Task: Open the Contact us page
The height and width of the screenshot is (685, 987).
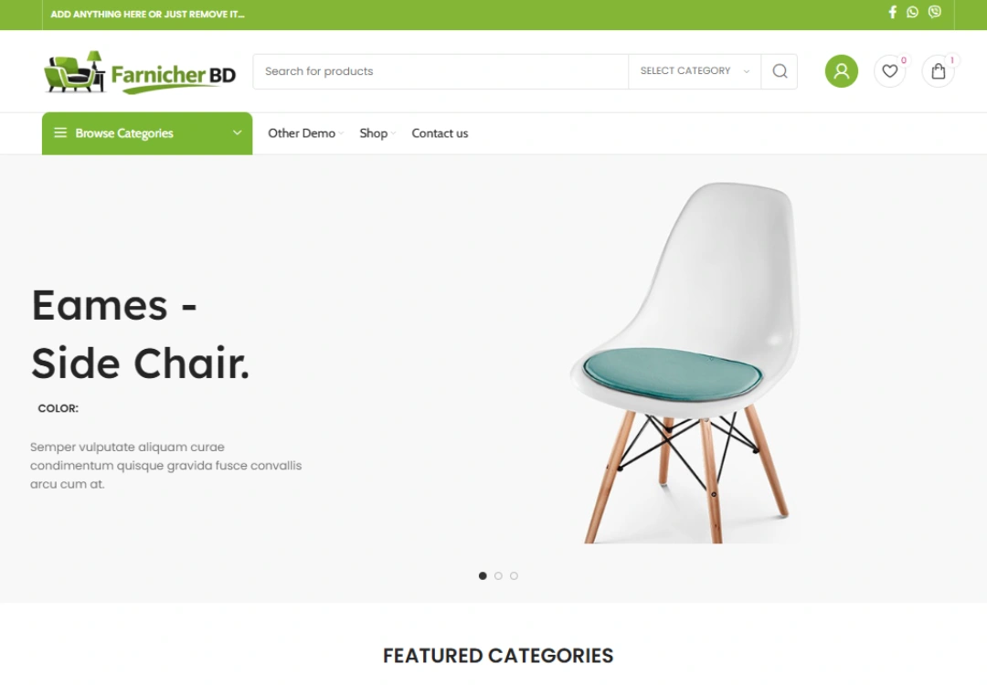Action: pyautogui.click(x=440, y=133)
